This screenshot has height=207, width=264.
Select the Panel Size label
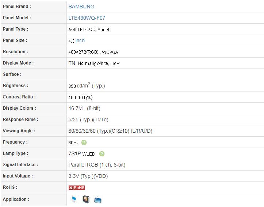15,40
